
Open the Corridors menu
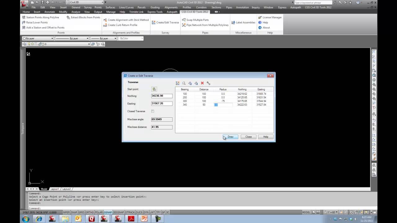click(201, 7)
